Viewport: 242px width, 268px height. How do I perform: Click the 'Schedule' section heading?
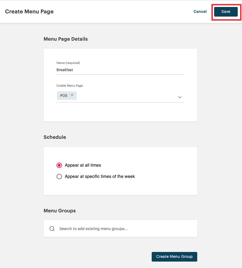(55, 137)
